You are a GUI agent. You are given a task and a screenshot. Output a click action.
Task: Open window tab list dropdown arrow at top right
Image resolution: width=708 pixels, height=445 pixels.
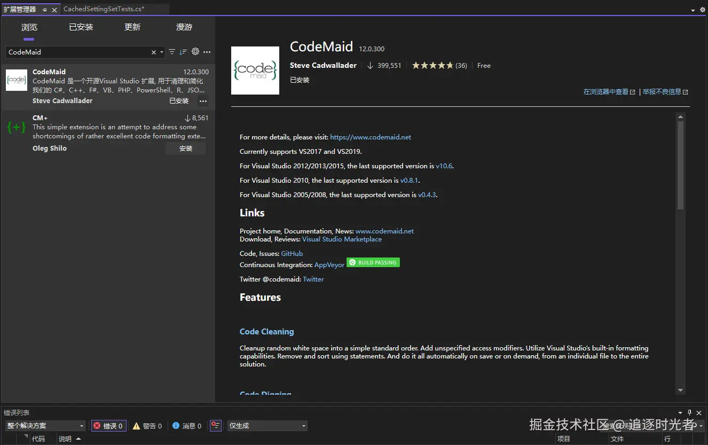click(694, 10)
